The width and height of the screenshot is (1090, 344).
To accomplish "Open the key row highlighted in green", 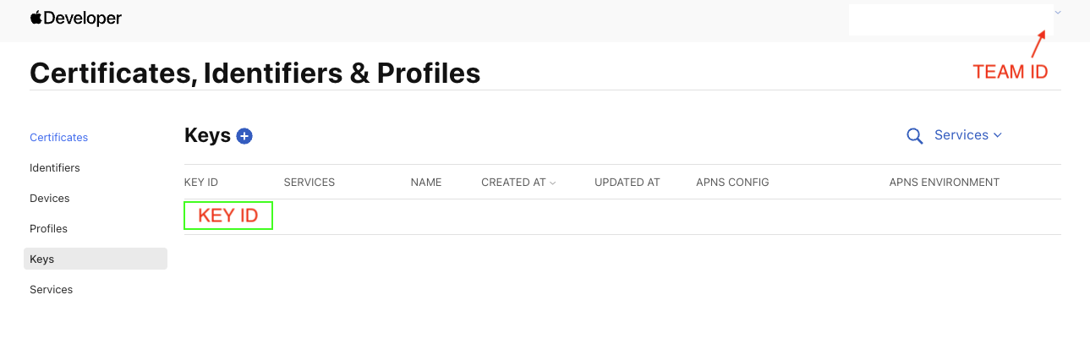I will tap(228, 216).
